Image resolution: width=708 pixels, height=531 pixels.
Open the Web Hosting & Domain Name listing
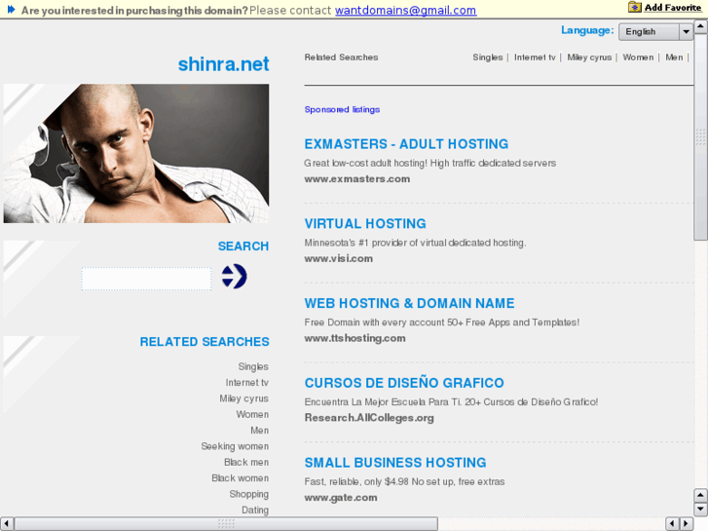(x=410, y=303)
